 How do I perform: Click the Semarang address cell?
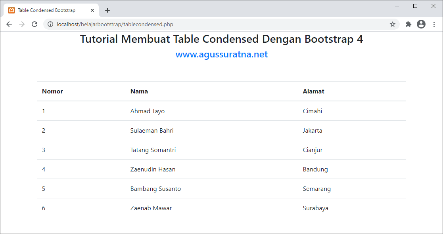[x=317, y=189]
